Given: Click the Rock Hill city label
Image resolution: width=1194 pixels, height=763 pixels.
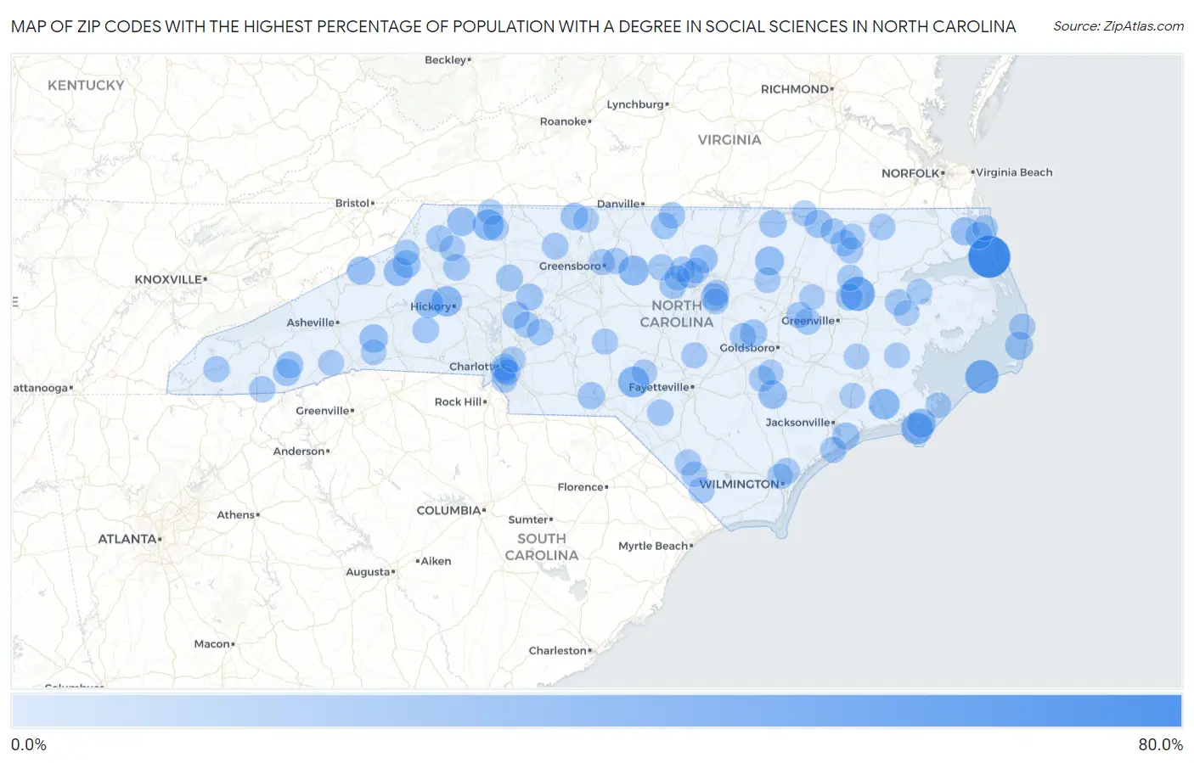Looking at the screenshot, I should pos(459,401).
